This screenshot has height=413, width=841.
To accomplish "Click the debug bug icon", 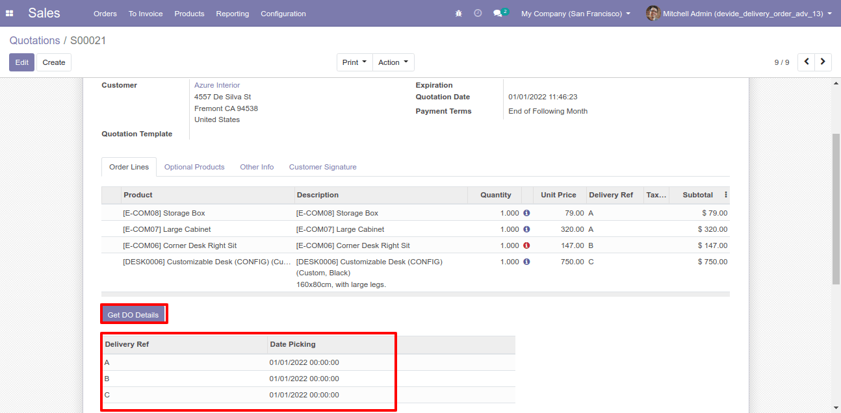I will [x=459, y=14].
